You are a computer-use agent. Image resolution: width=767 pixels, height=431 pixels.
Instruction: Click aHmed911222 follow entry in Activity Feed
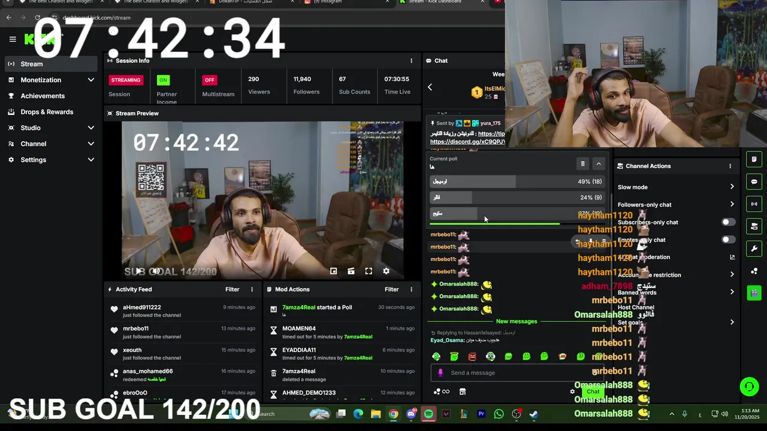[x=183, y=311]
